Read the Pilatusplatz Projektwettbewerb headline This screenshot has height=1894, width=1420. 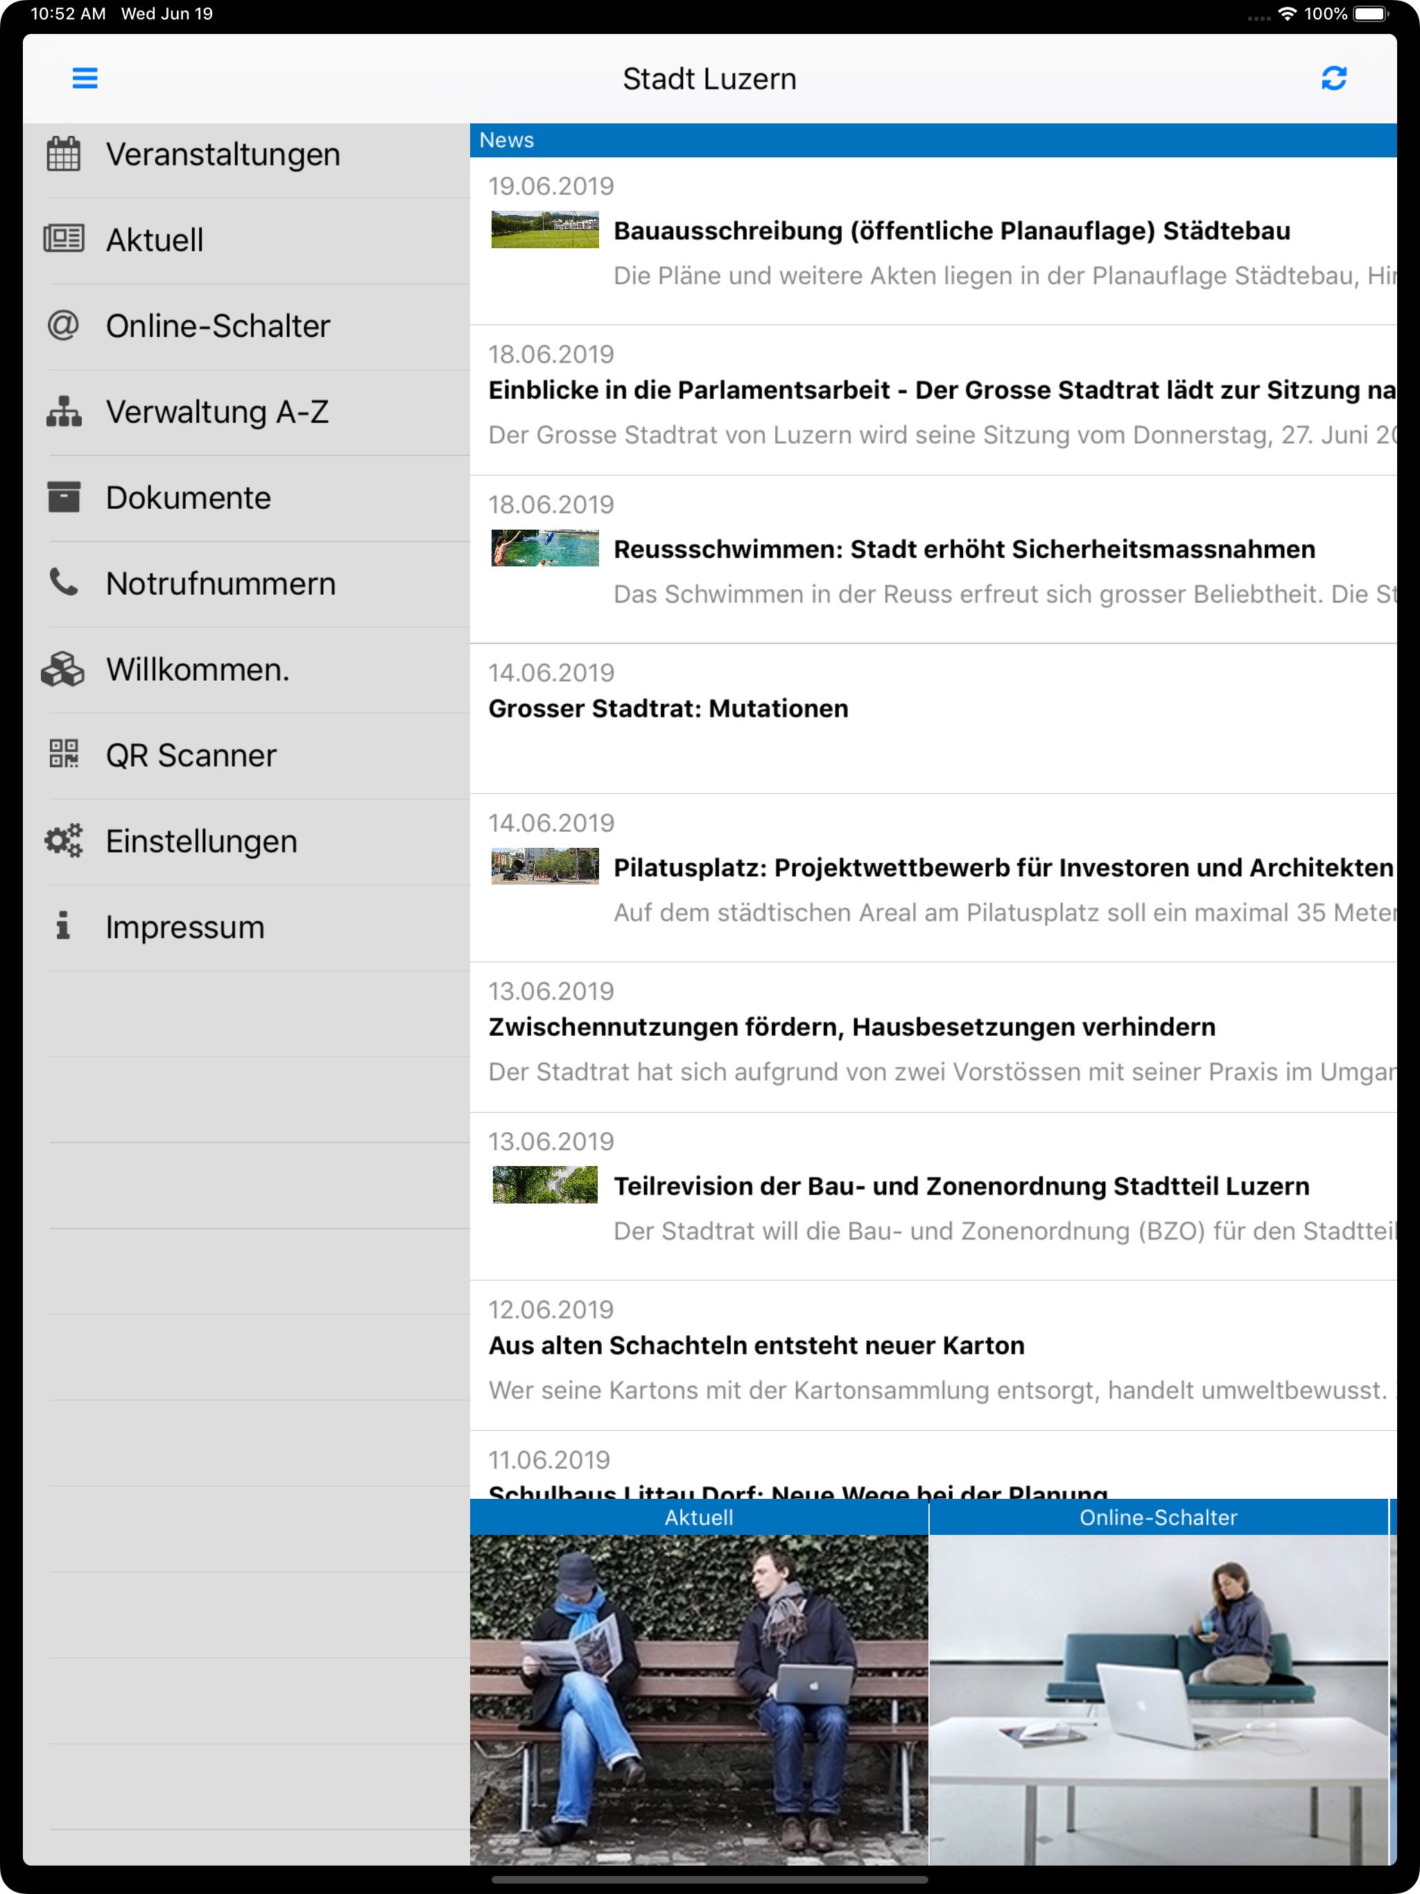pyautogui.click(x=1002, y=868)
